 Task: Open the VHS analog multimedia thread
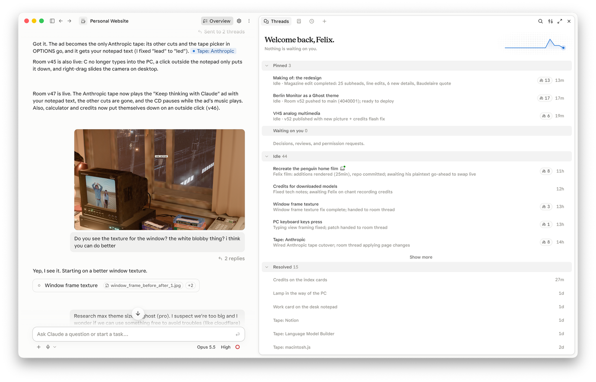tap(417, 116)
